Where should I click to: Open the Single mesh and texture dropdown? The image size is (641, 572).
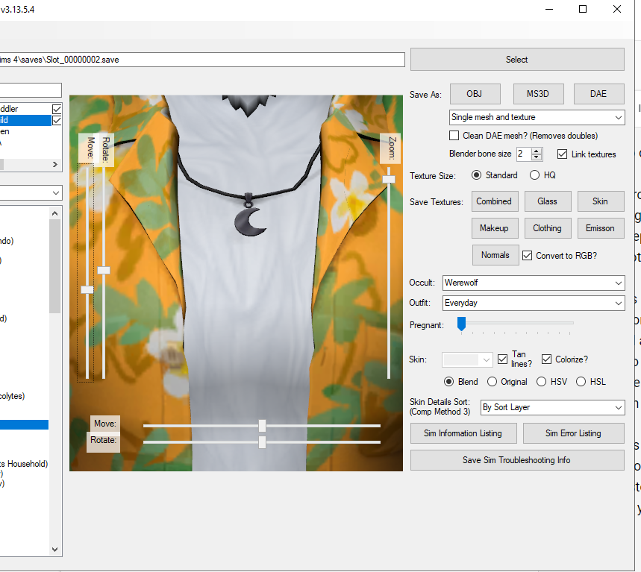(x=537, y=117)
